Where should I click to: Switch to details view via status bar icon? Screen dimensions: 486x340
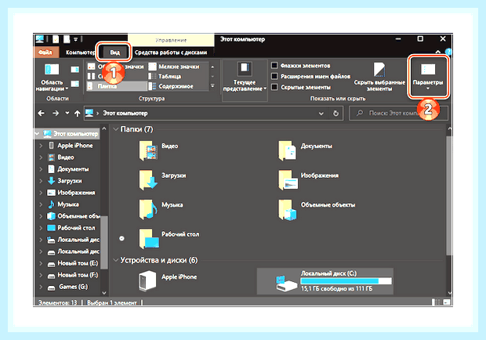(x=436, y=302)
